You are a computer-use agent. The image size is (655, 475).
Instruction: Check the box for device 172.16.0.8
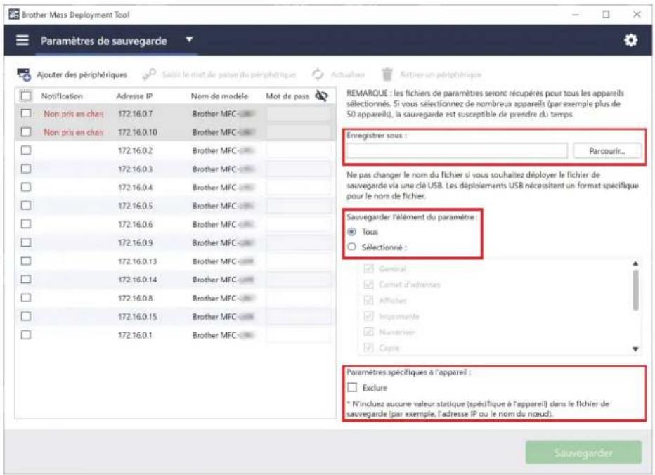point(26,298)
